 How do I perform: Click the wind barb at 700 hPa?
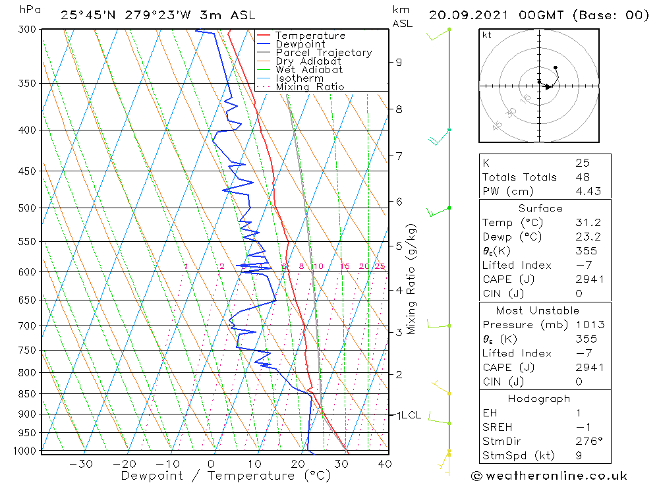(x=439, y=324)
